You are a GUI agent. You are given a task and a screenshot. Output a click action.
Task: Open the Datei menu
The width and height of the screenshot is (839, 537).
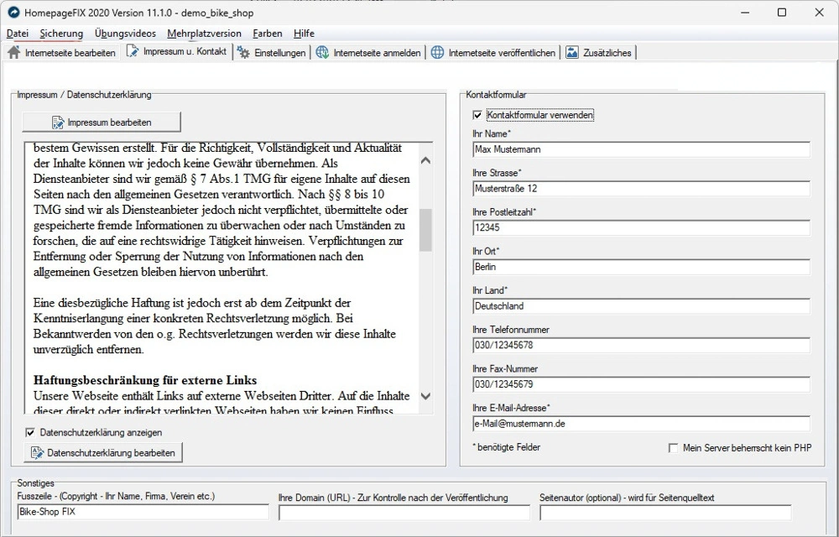(18, 34)
